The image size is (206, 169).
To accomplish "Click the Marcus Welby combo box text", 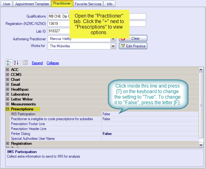I will click(61, 39).
